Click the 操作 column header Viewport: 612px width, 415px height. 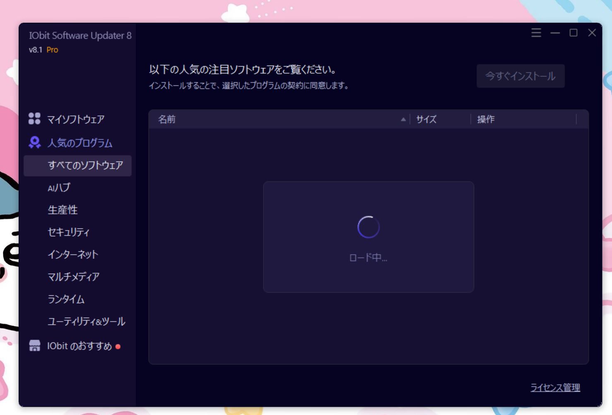[x=485, y=119]
